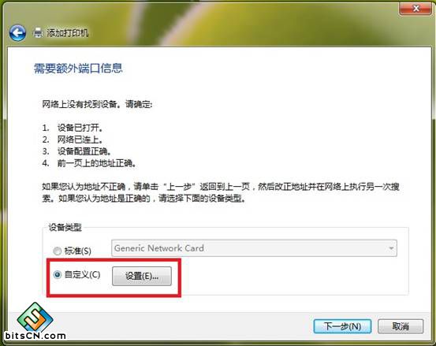Viewport: 436px width, 346px height.
Task: Open the Generic Network Card combo box
Action: pos(254,248)
